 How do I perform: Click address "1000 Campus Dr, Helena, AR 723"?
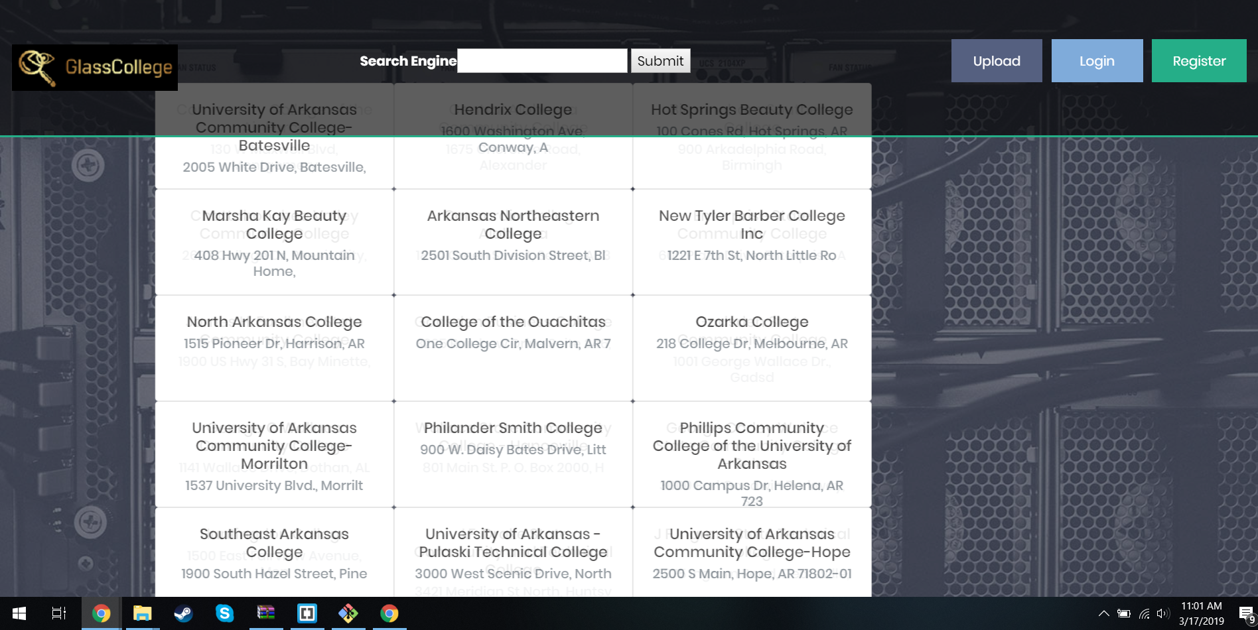[752, 493]
